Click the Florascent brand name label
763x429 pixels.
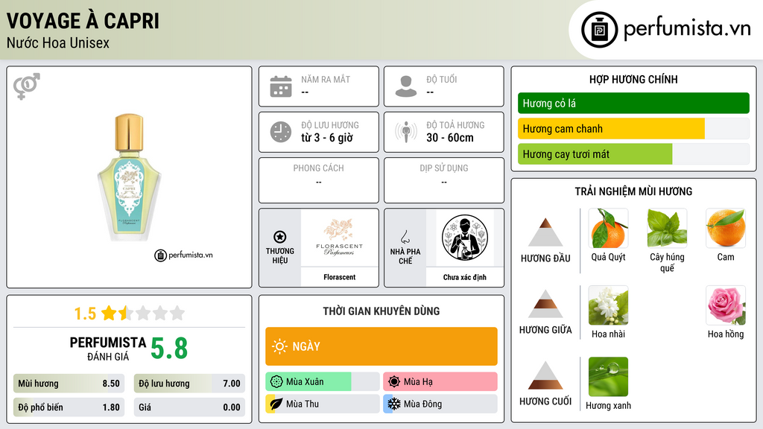point(339,277)
